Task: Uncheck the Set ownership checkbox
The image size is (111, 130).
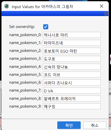Action: [x=46, y=27]
